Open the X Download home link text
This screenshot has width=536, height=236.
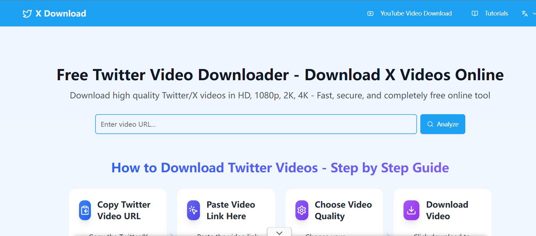point(61,14)
